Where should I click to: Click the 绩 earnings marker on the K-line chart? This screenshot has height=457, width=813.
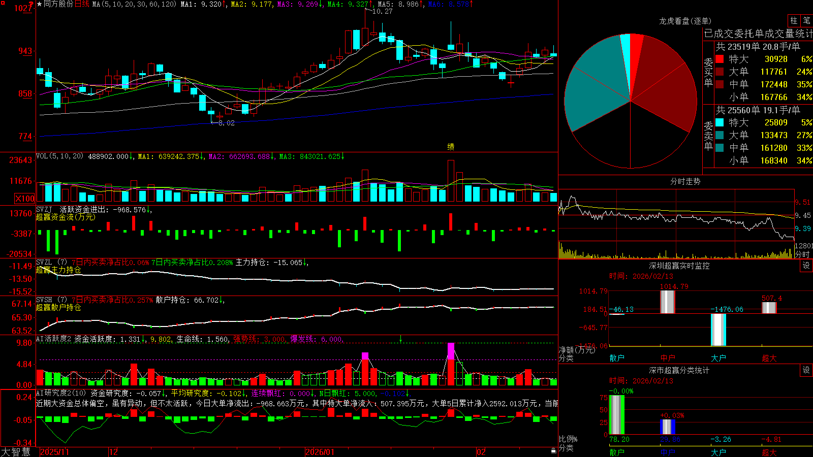click(x=451, y=147)
